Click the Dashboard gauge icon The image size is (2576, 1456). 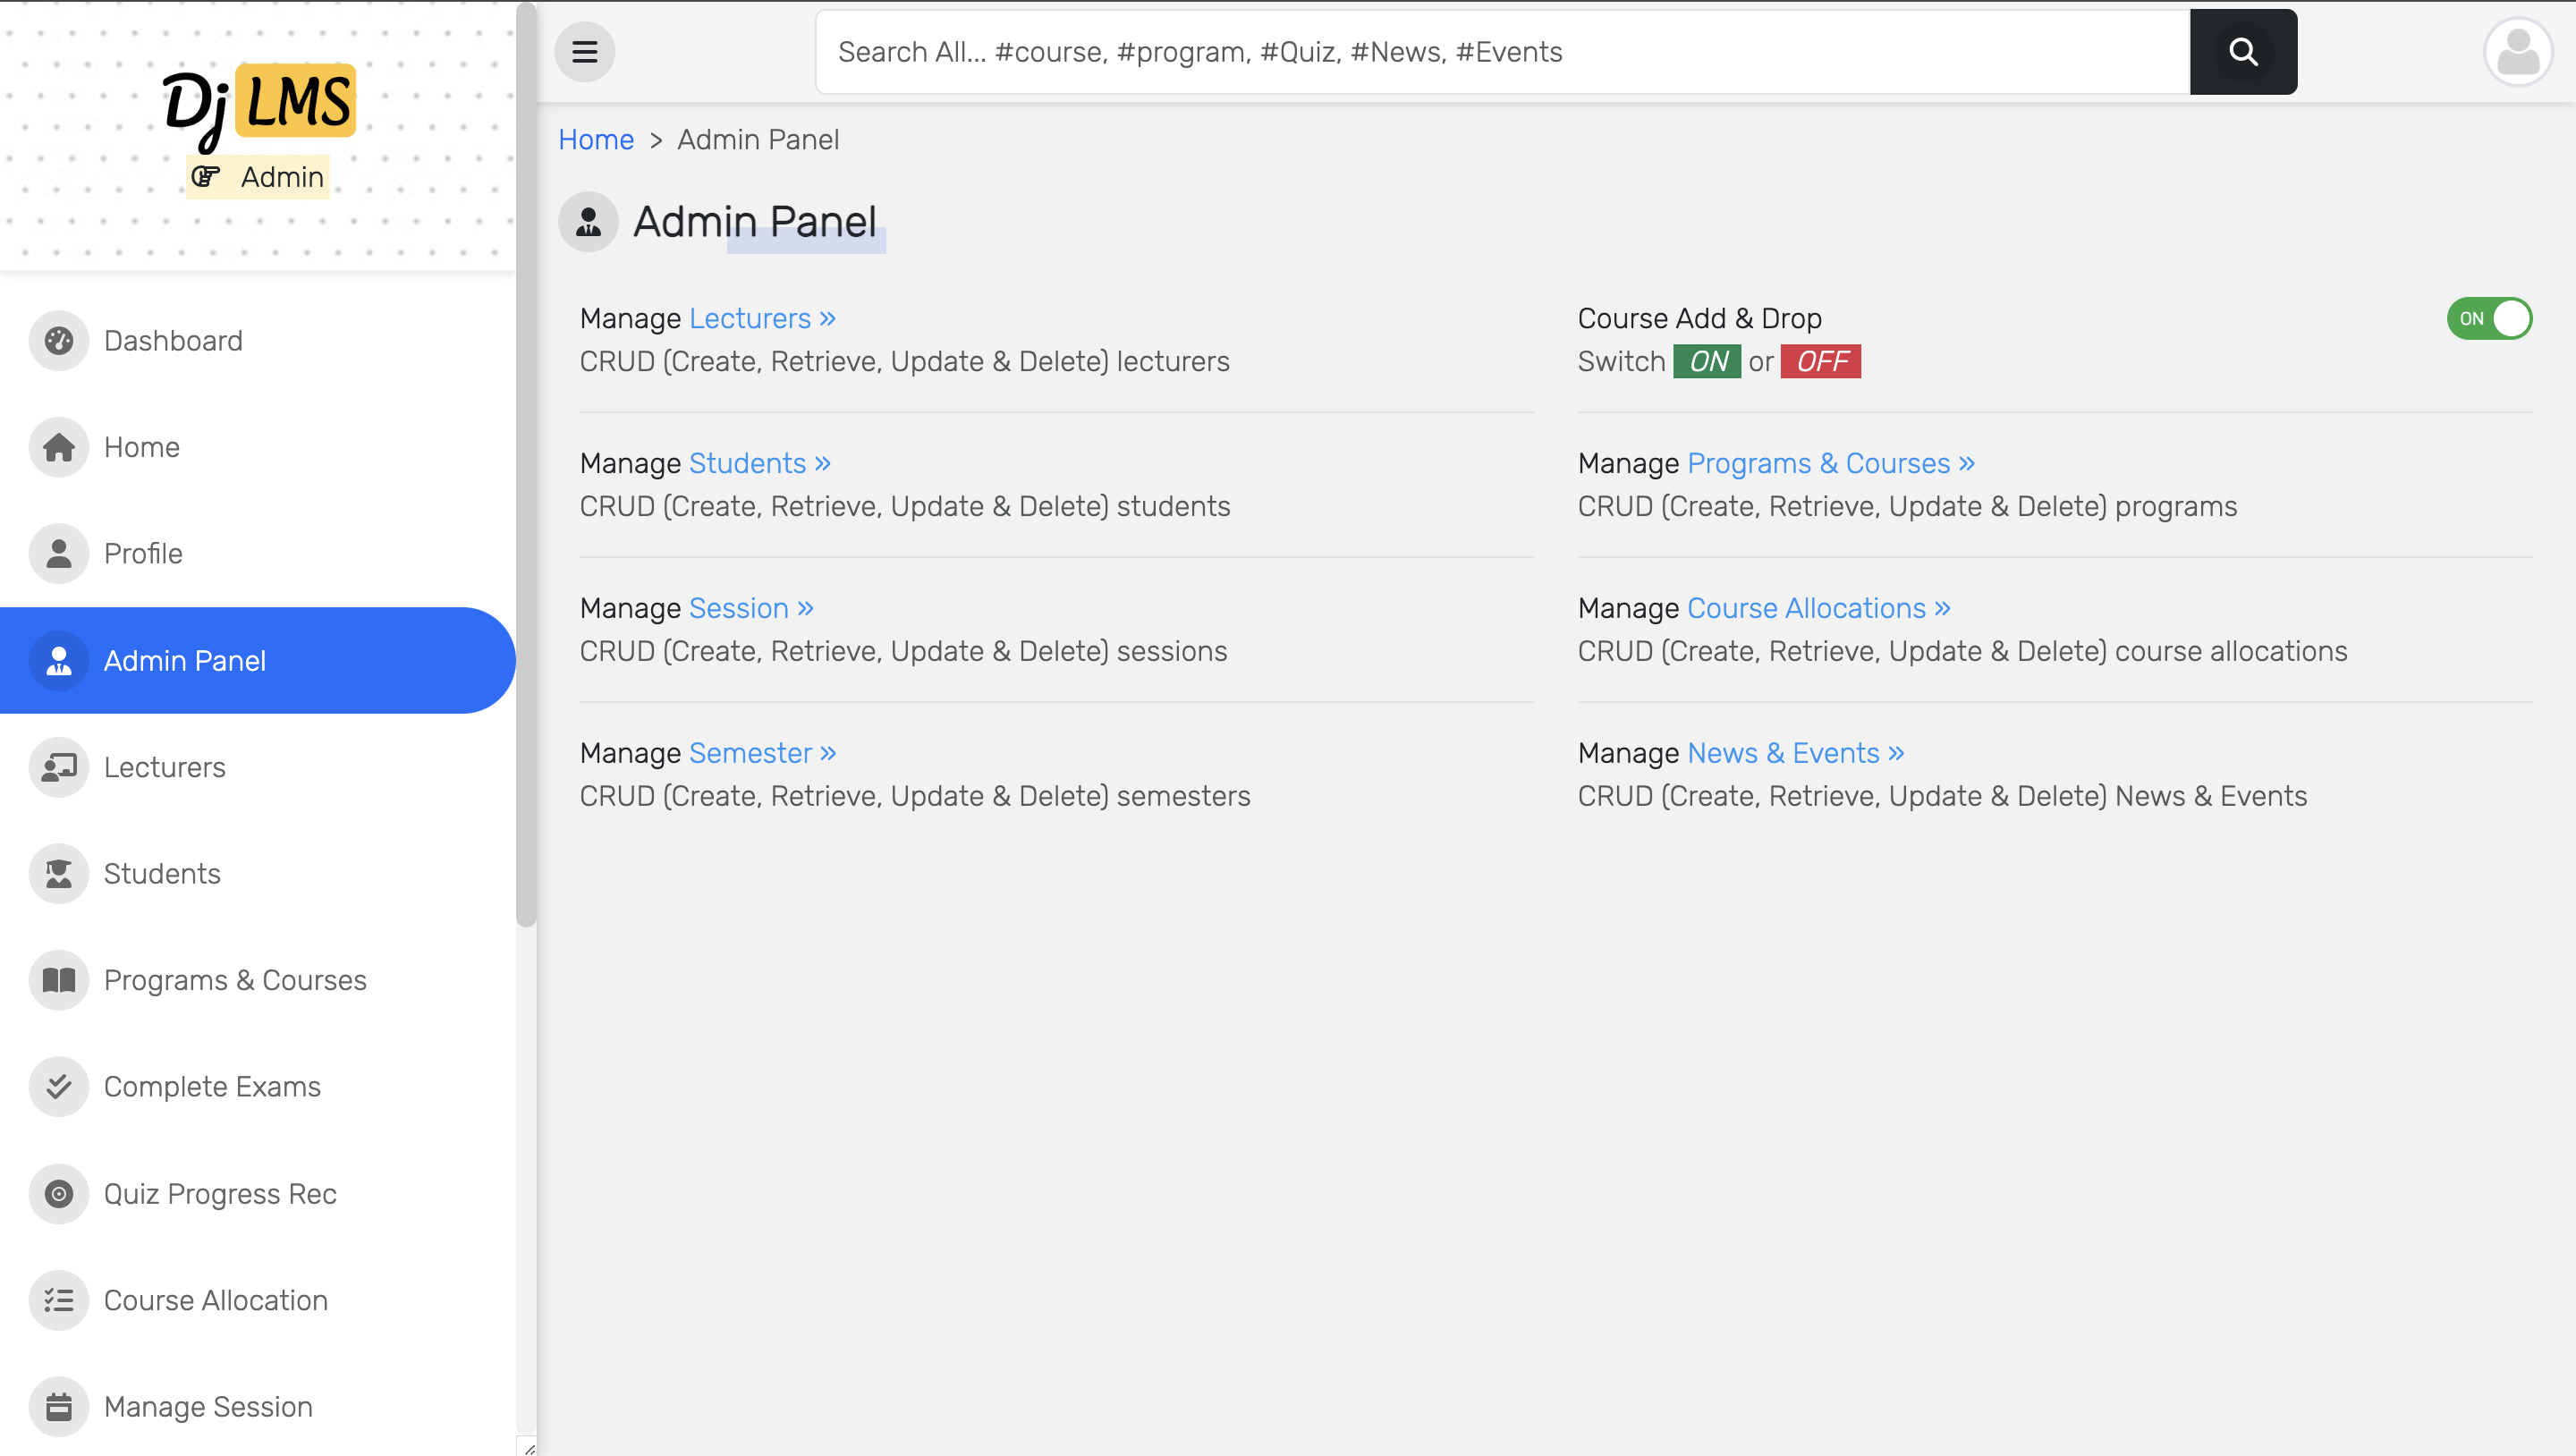(59, 341)
